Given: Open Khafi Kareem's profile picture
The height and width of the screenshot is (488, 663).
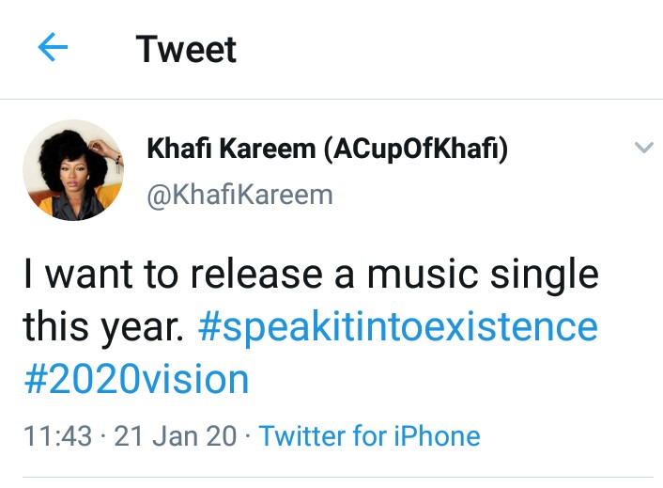Looking at the screenshot, I should (73, 170).
